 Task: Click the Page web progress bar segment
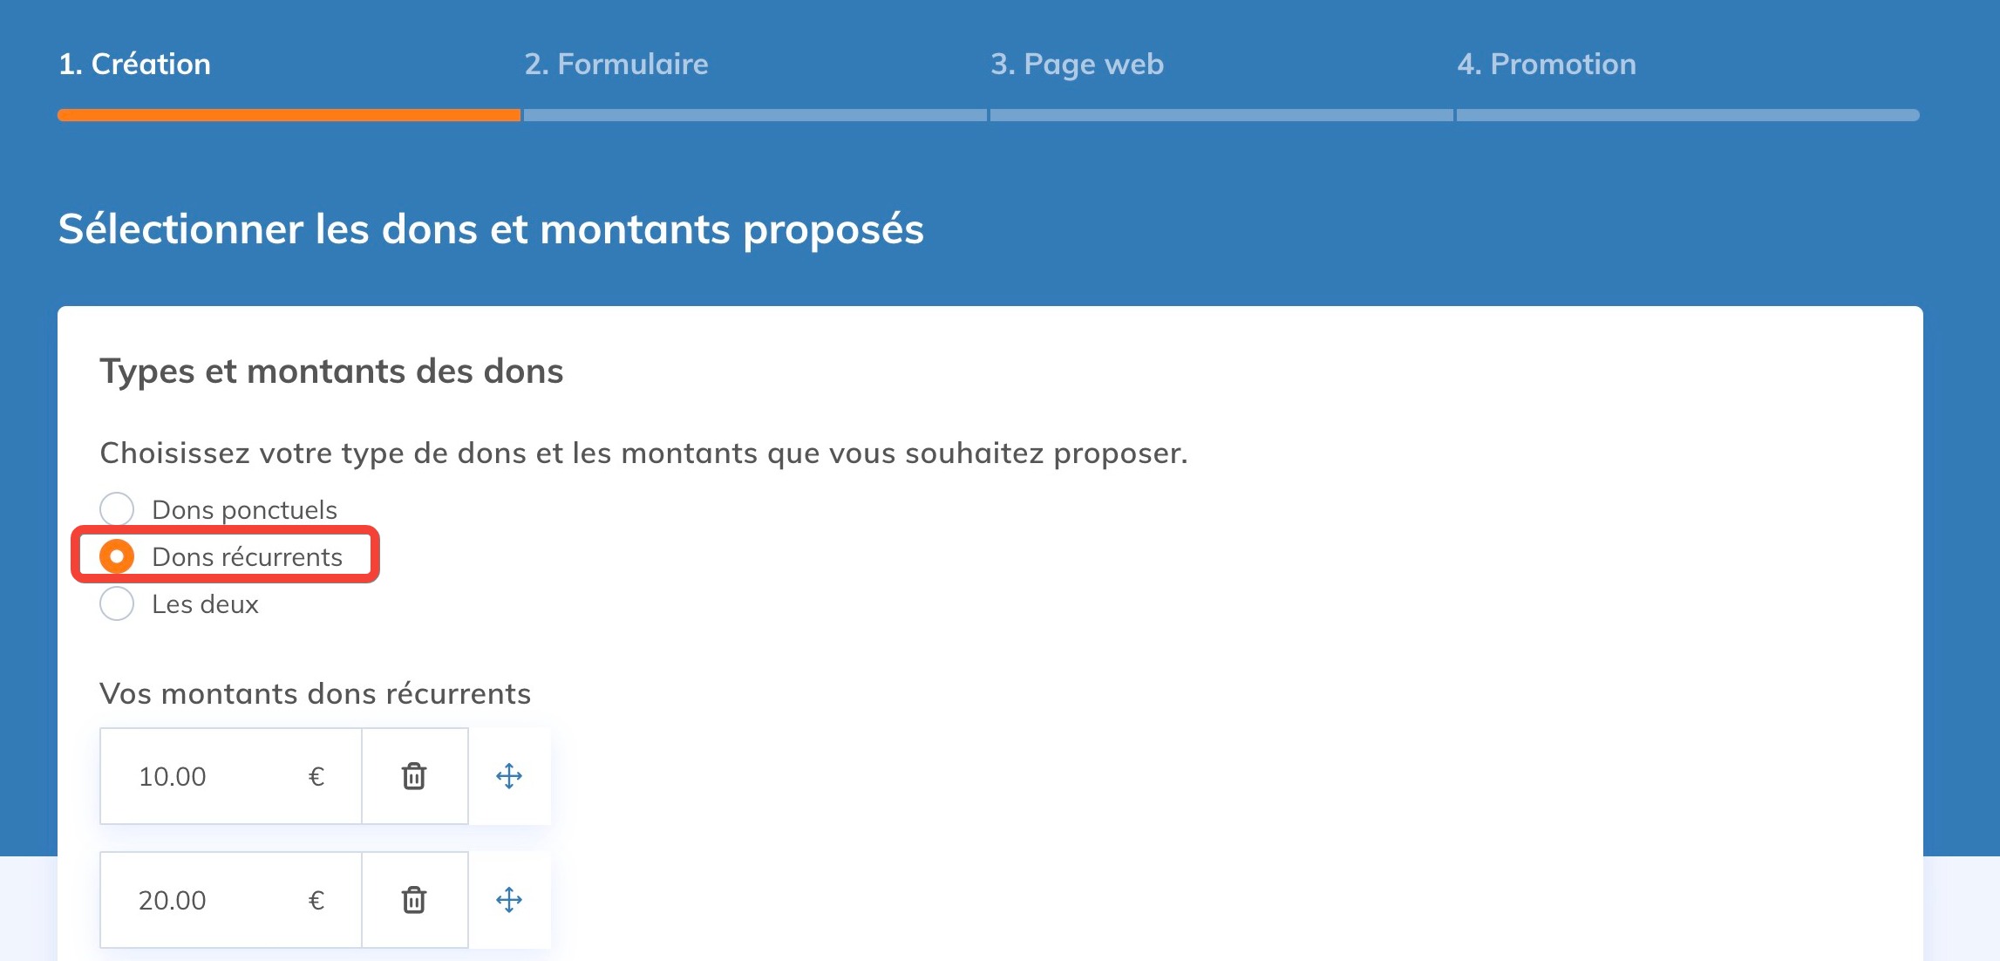coord(1221,115)
